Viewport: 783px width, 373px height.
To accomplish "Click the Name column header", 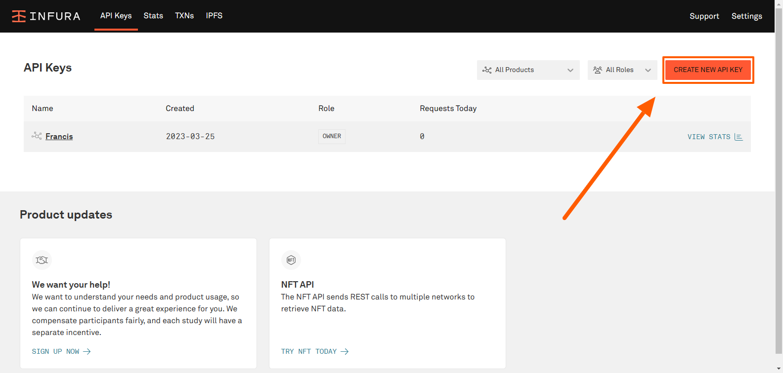I will (x=43, y=109).
